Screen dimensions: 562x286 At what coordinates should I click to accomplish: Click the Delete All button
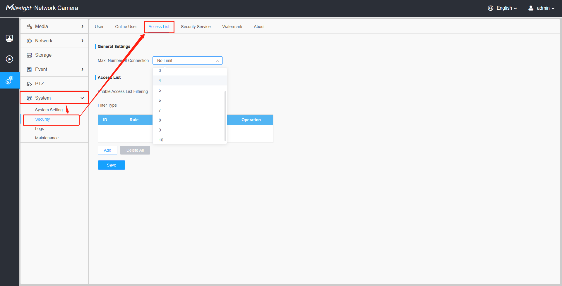point(135,150)
